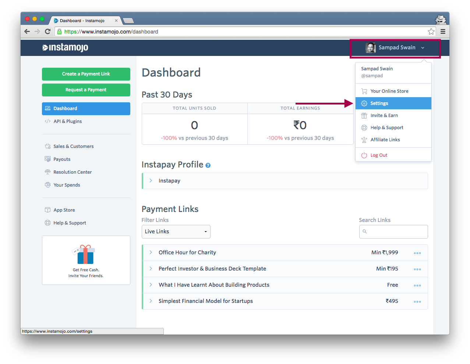Select Invite & Earn in the account menu

tap(393, 116)
